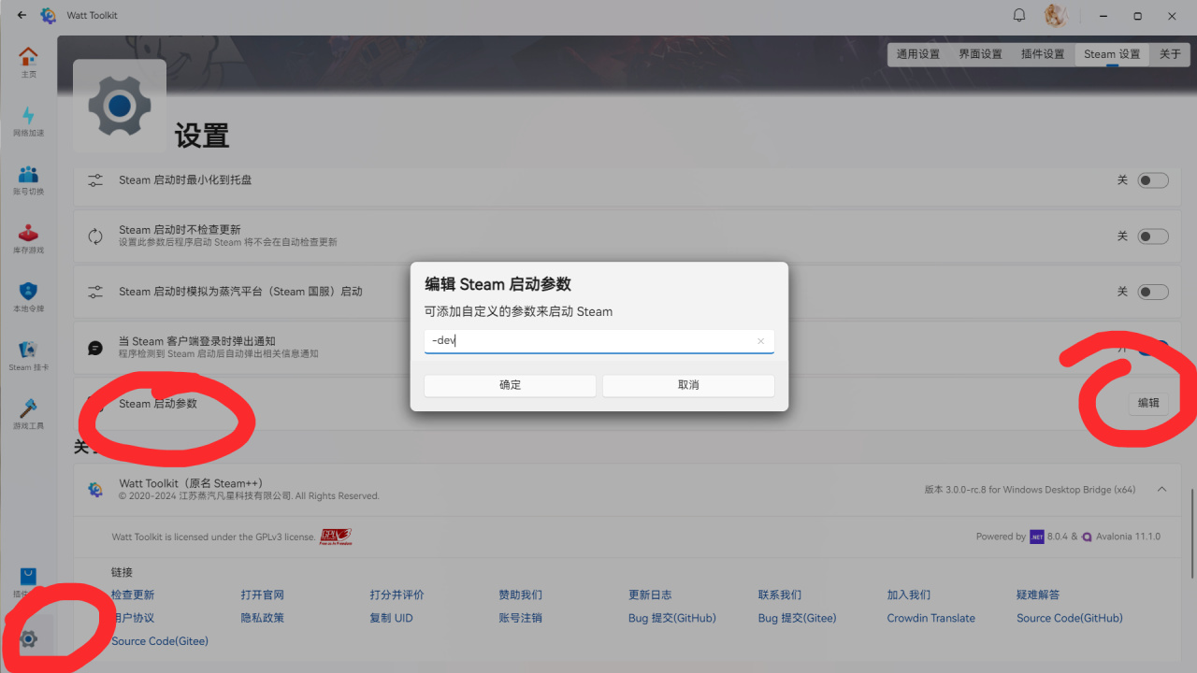Image resolution: width=1197 pixels, height=673 pixels.
Task: Switch to the 插件设置 tab
Action: [x=1043, y=54]
